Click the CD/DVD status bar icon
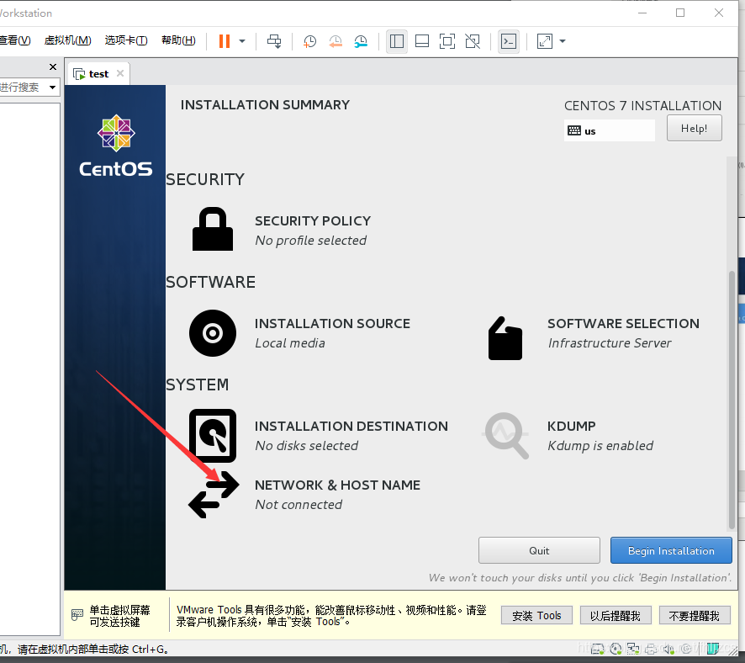 pyautogui.click(x=616, y=648)
